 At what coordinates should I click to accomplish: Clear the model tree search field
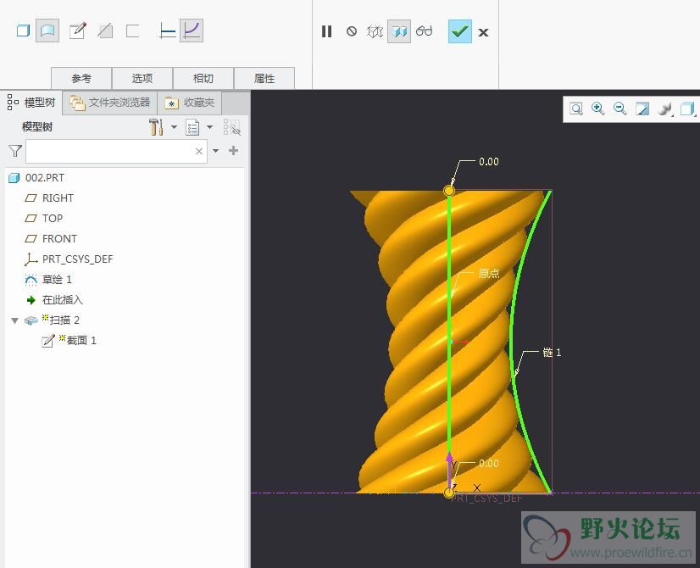(x=199, y=152)
